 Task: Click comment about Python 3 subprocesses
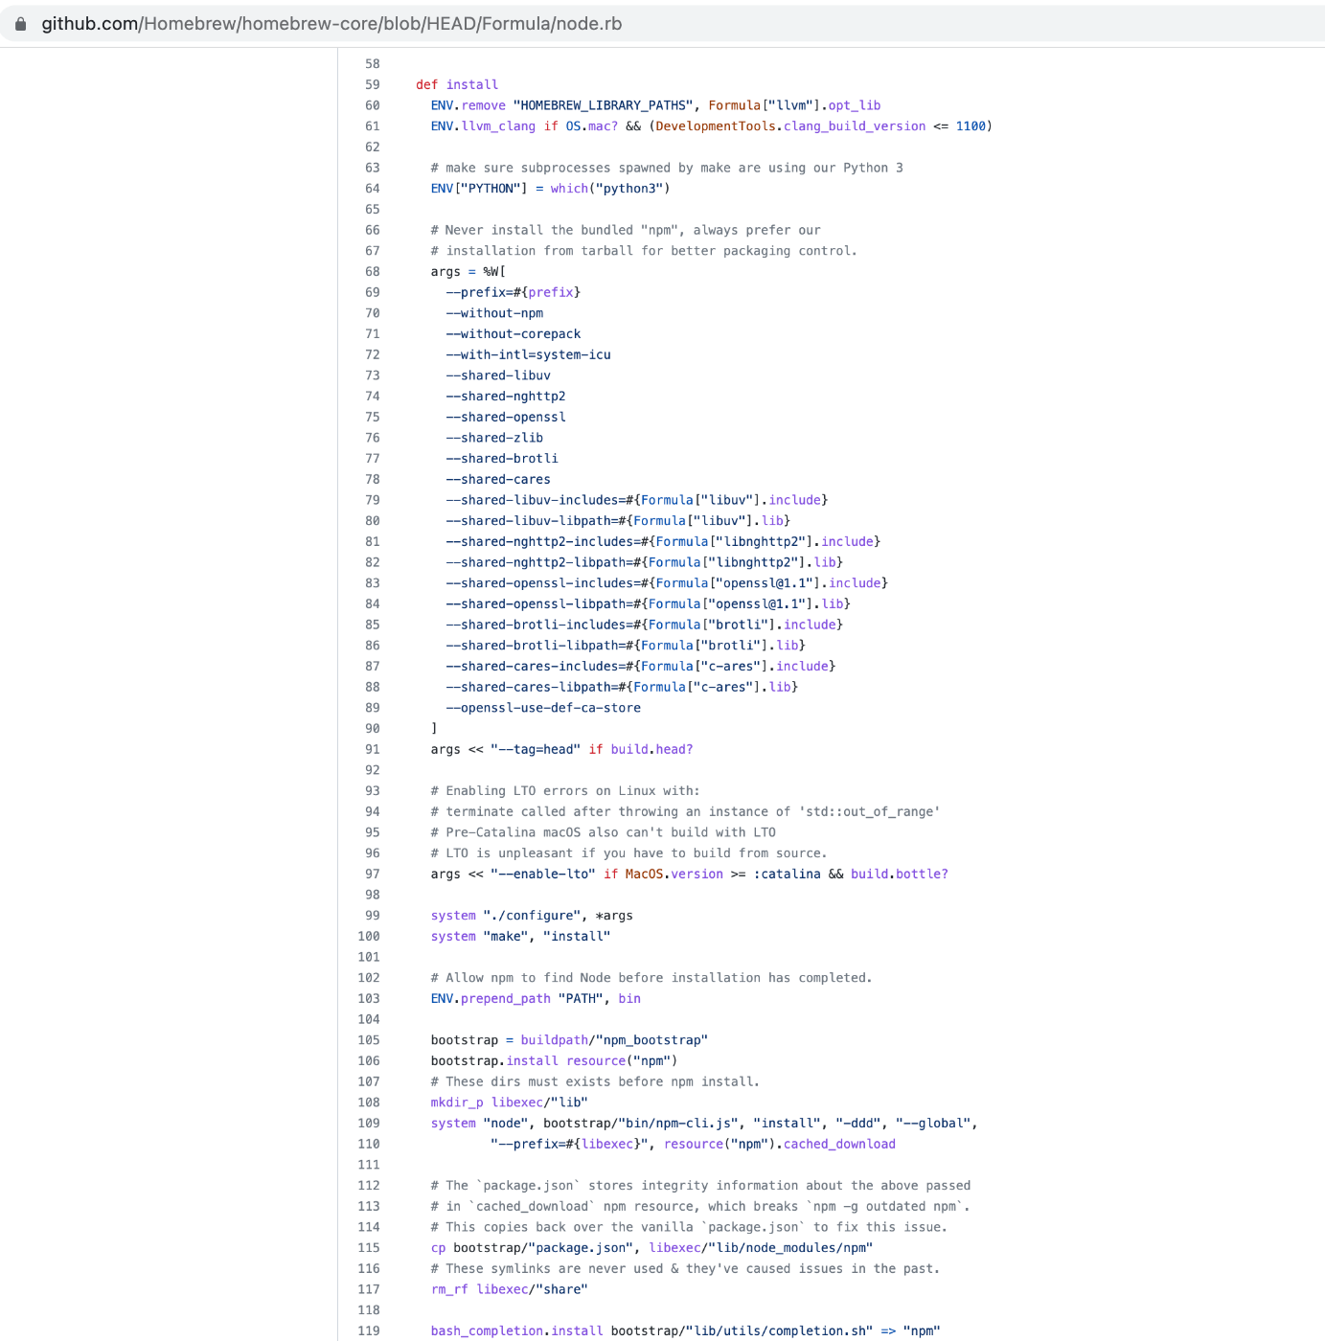click(667, 168)
